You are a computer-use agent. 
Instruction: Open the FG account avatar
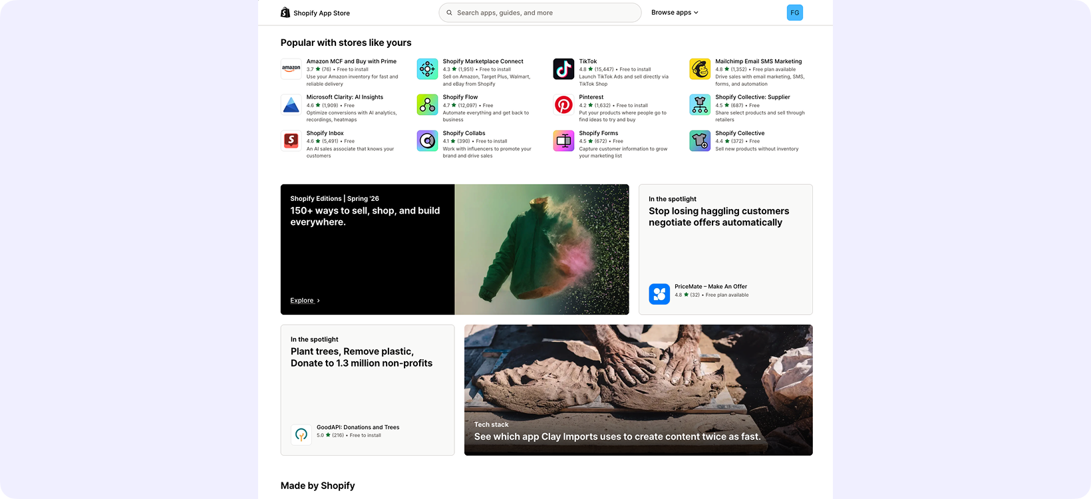tap(794, 13)
